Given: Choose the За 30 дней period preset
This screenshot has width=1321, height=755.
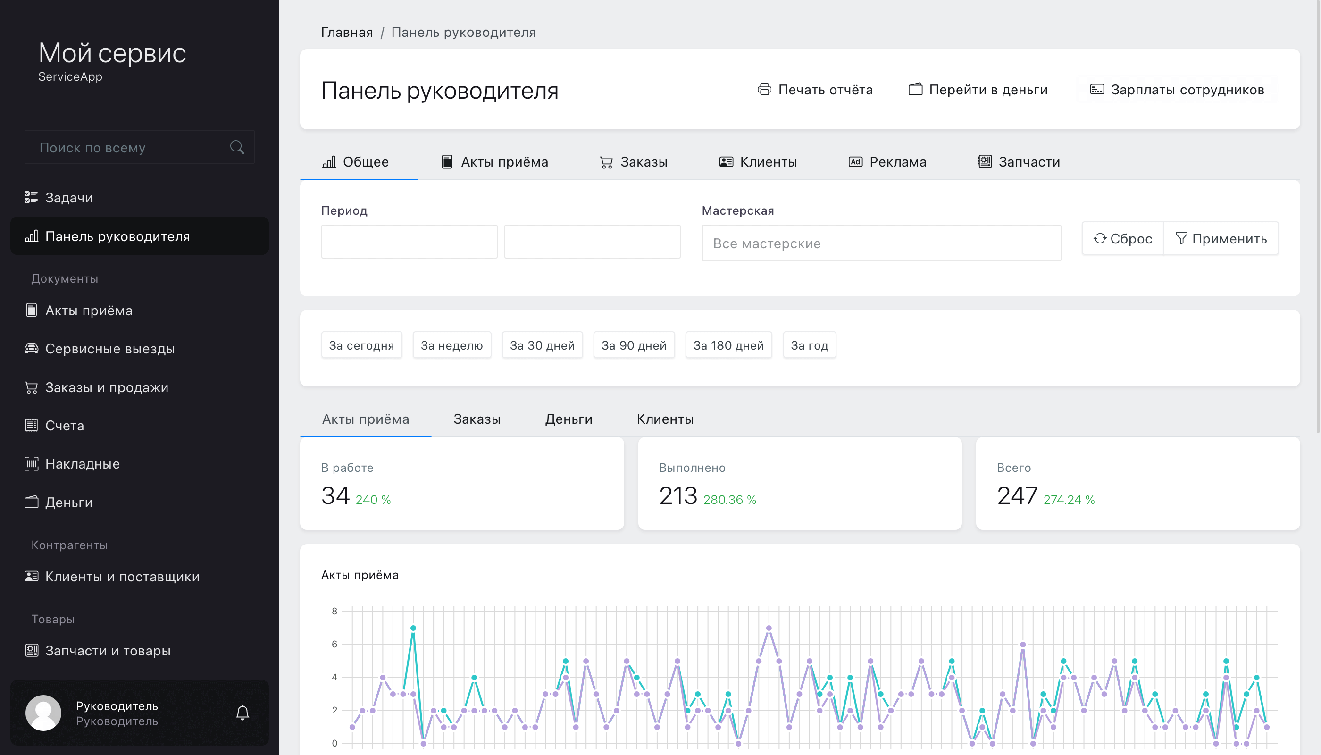Looking at the screenshot, I should pyautogui.click(x=542, y=345).
